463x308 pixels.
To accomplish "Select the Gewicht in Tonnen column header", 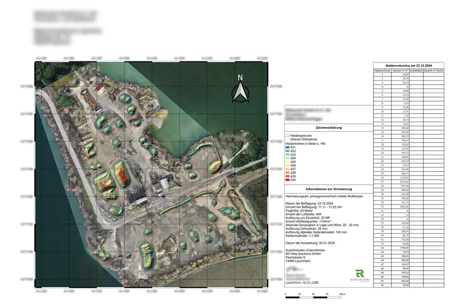I will coord(434,70).
